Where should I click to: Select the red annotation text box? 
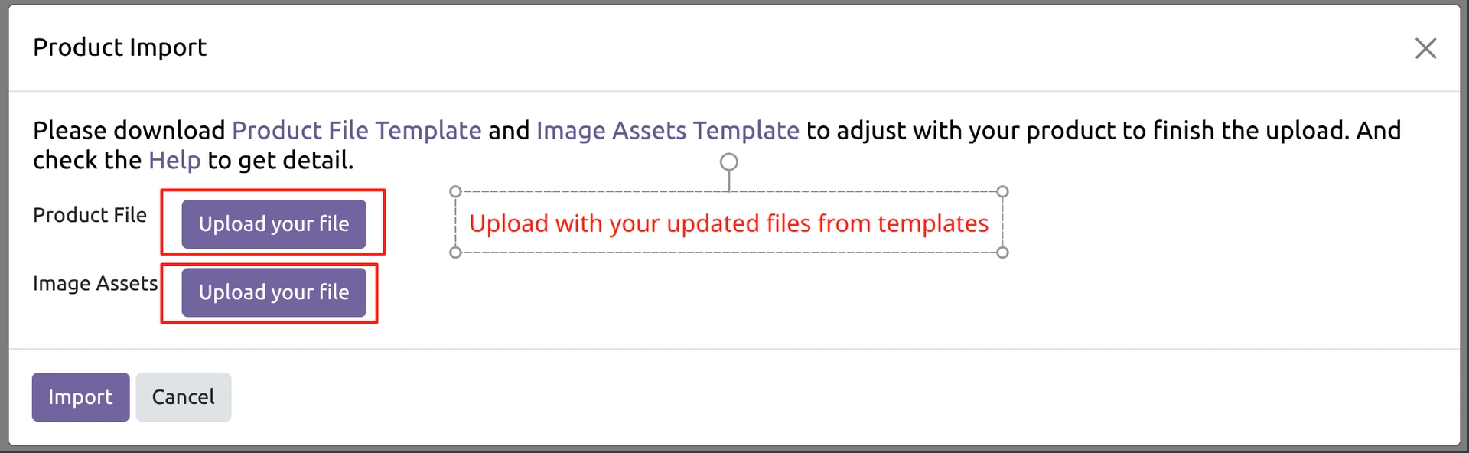[728, 223]
